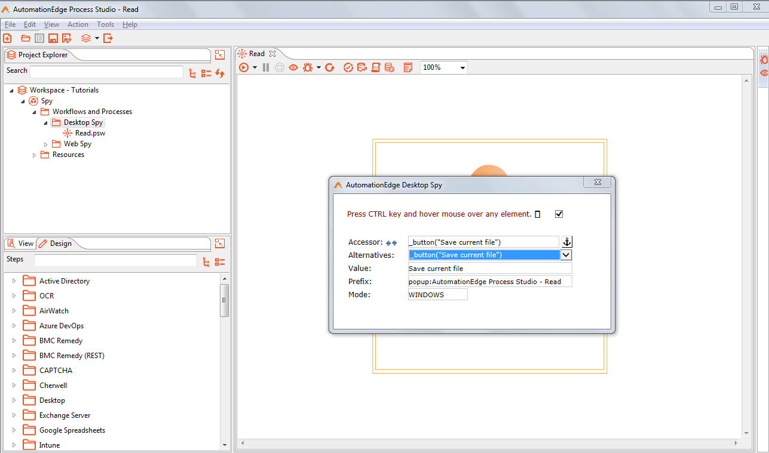The width and height of the screenshot is (769, 453).
Task: Click the up/down arrows icon beside Accessor label
Action: (391, 243)
